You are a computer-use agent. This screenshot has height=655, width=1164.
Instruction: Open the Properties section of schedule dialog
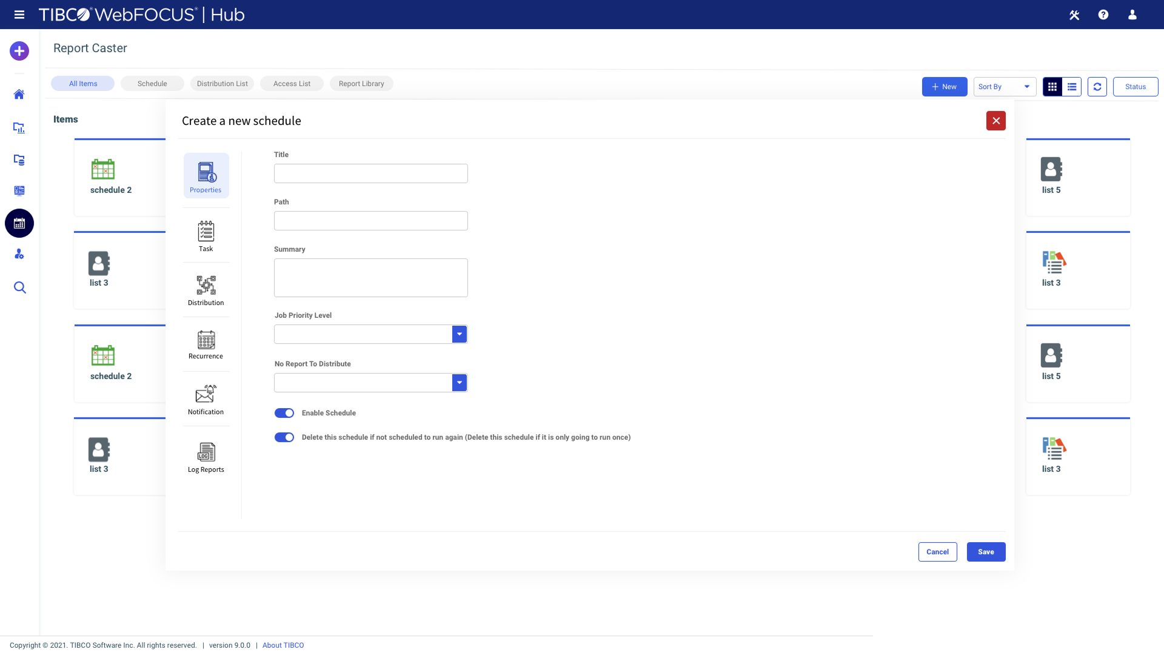[x=206, y=176]
